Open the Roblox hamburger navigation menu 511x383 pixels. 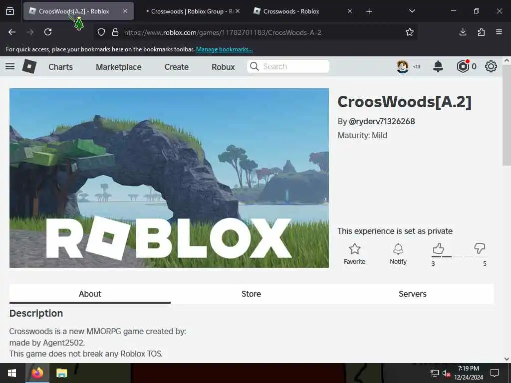coord(10,66)
